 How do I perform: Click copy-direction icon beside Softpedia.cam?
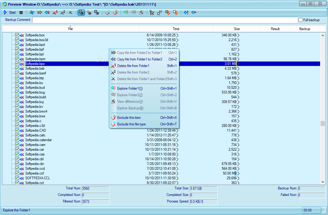coord(22,145)
